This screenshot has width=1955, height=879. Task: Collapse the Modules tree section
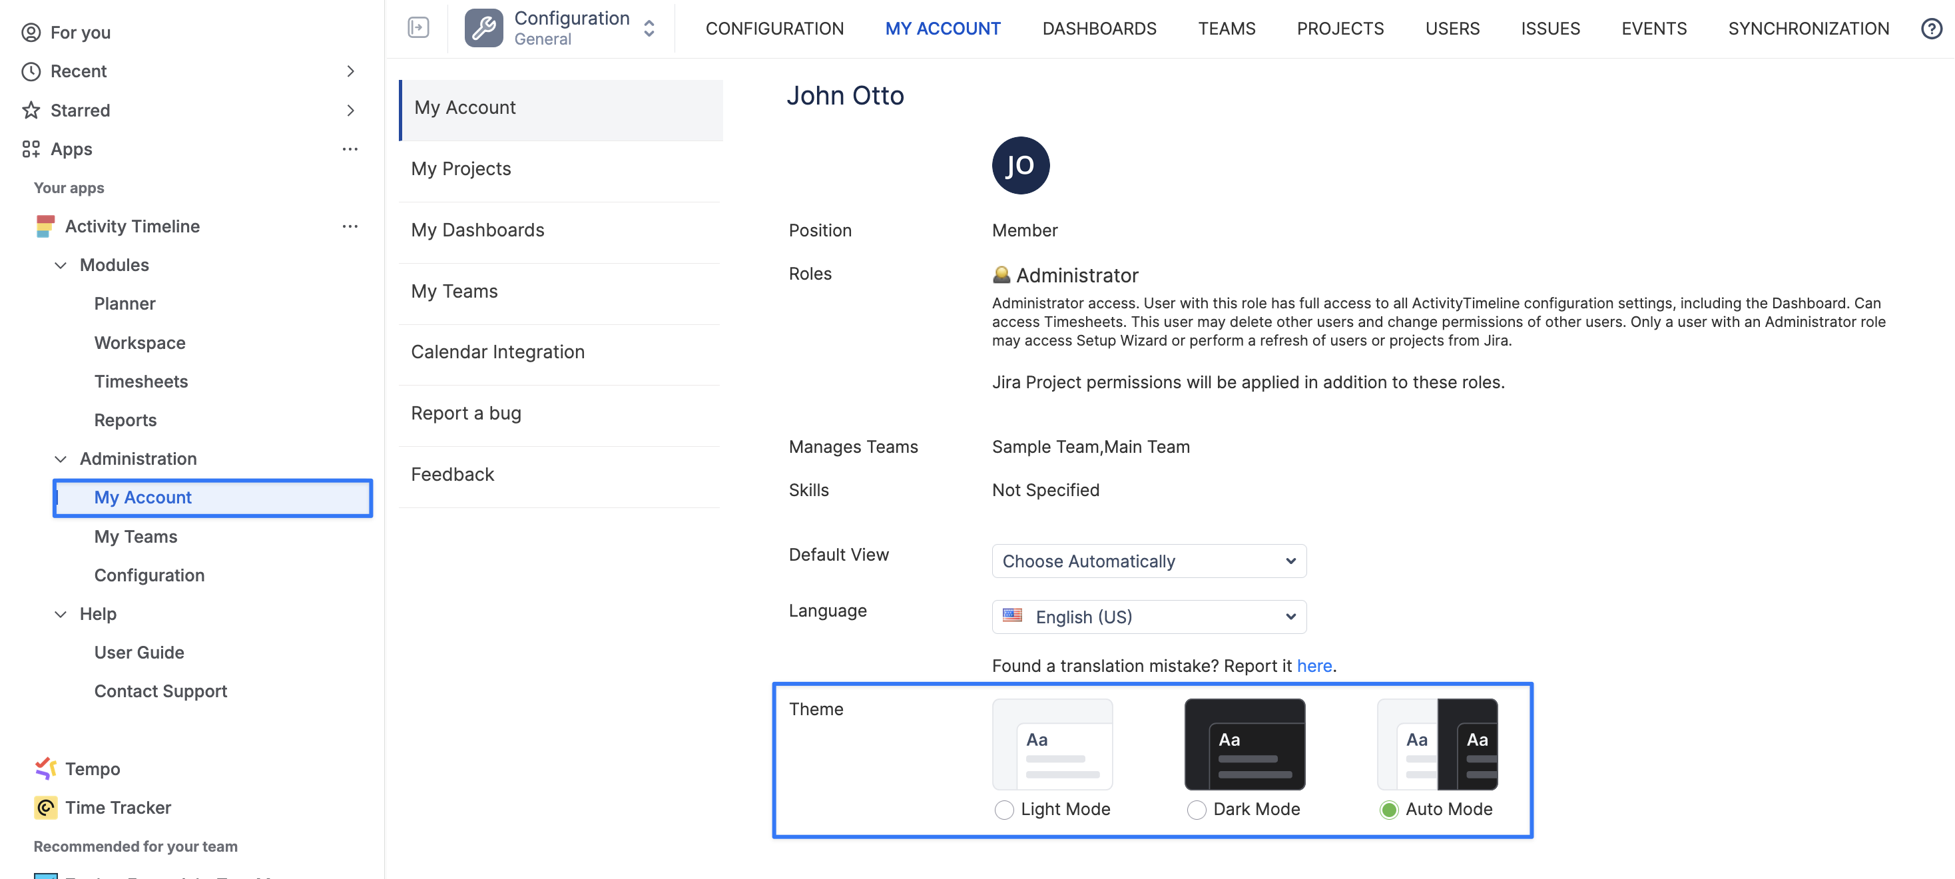[x=61, y=265]
